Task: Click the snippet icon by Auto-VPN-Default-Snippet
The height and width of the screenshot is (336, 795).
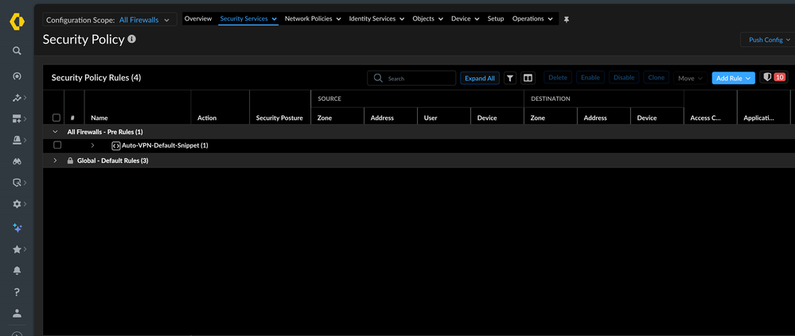Action: point(115,145)
